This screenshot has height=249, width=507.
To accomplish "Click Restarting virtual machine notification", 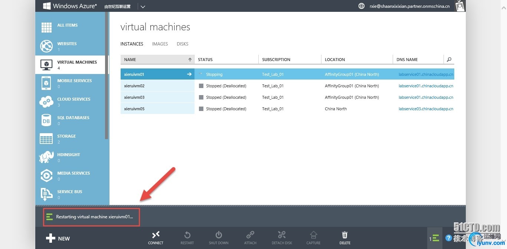I will click(91, 217).
